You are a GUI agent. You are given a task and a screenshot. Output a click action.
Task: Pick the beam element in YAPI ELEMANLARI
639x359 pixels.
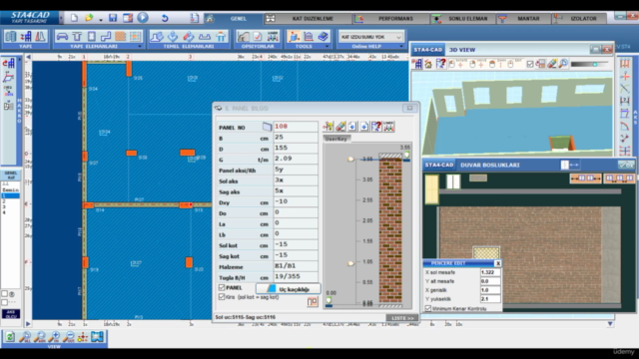pyautogui.click(x=77, y=37)
